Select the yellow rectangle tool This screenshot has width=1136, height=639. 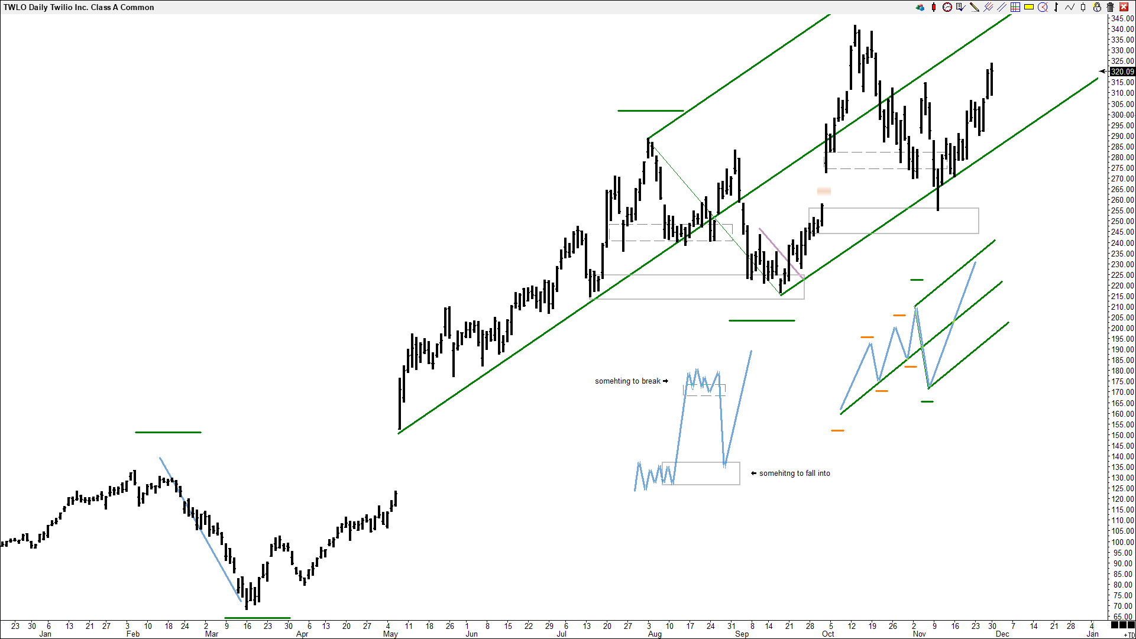coord(1029,7)
